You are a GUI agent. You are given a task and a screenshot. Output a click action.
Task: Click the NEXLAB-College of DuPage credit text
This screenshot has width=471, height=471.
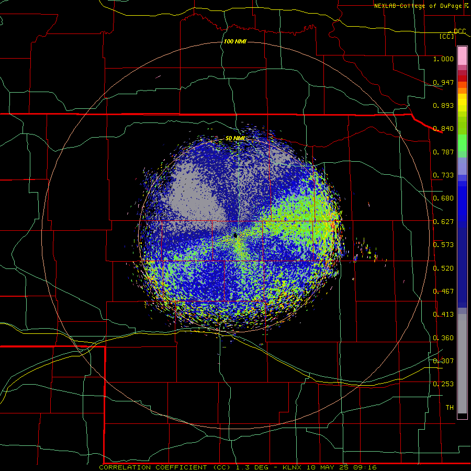pyautogui.click(x=418, y=6)
